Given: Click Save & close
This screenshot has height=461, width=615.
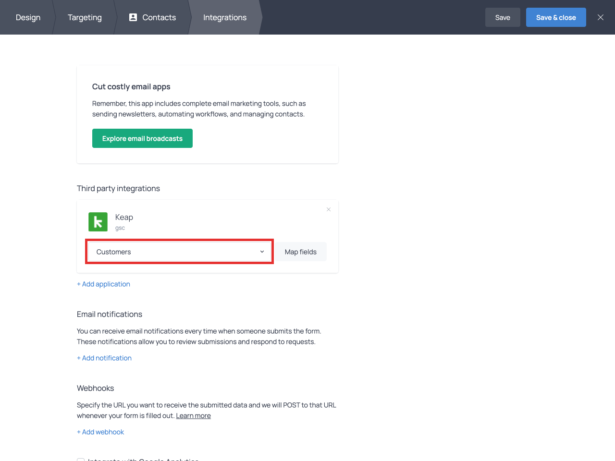Looking at the screenshot, I should coord(555,17).
